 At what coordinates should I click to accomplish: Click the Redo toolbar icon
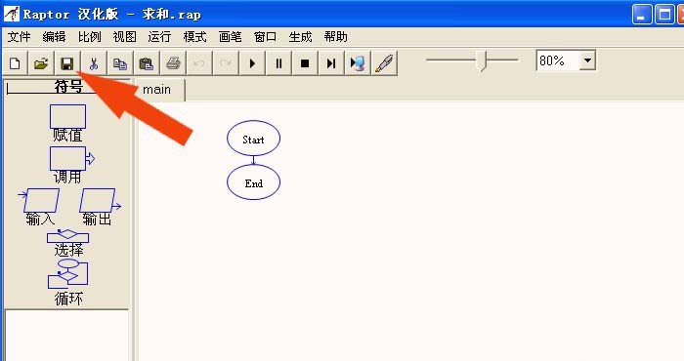click(x=226, y=63)
